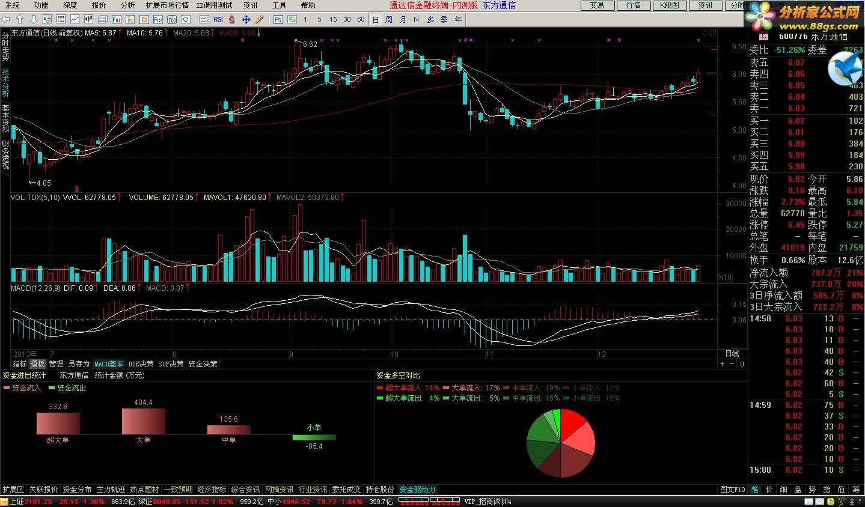Open the line chart trend icon
Viewport: 865px width, 507px height.
75,20
